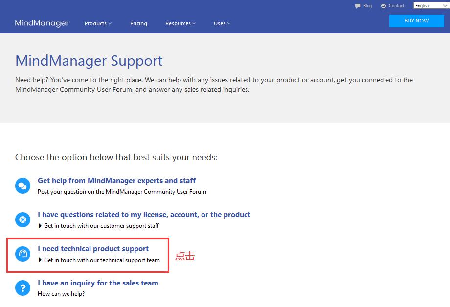The width and height of the screenshot is (450, 307).
Task: Click "I need technical product support" heading
Action: (x=93, y=249)
